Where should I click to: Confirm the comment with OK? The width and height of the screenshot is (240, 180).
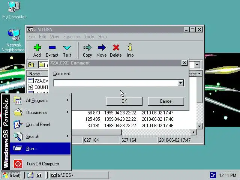tap(124, 101)
